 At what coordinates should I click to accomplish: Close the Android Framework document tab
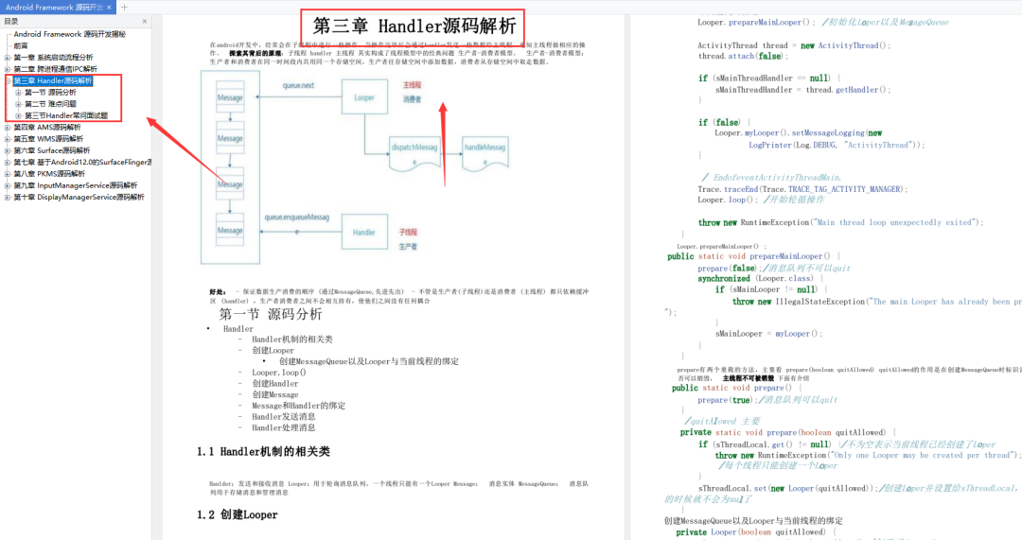pyautogui.click(x=109, y=8)
